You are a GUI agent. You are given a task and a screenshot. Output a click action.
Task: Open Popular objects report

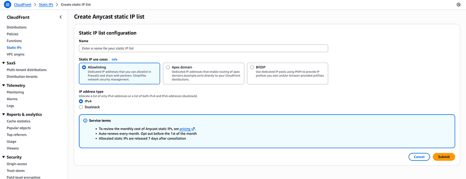point(19,128)
